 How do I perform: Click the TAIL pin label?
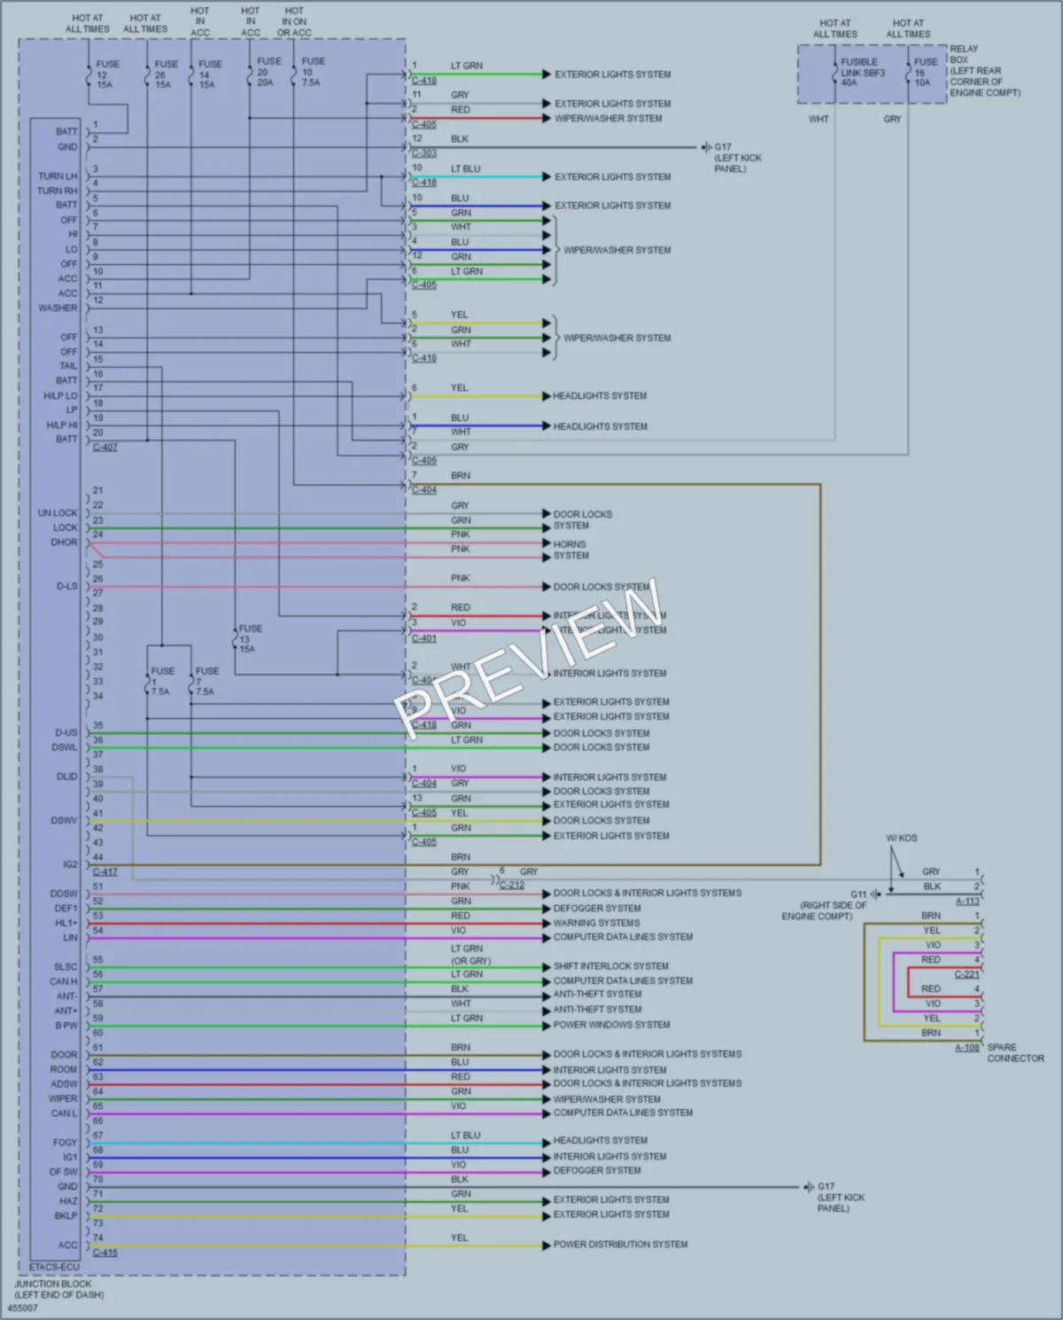[x=68, y=366]
